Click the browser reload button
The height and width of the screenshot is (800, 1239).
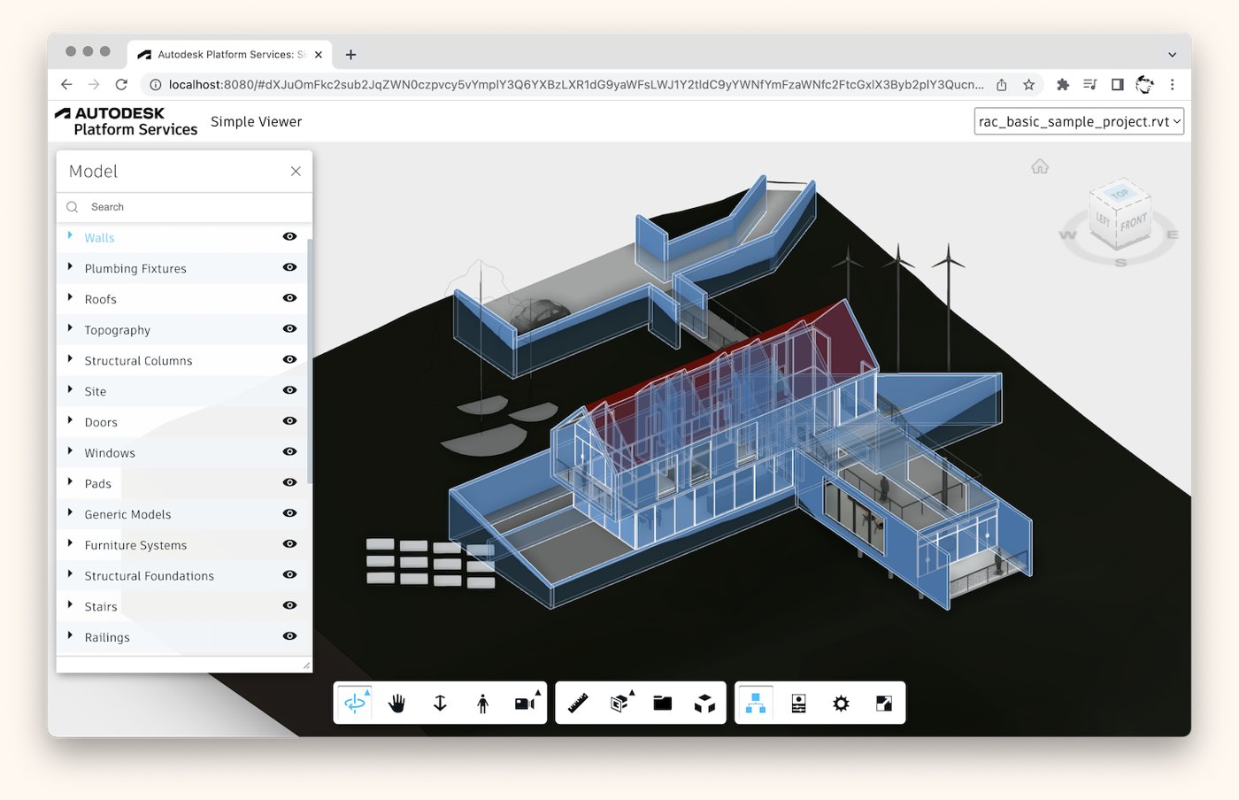(x=121, y=84)
